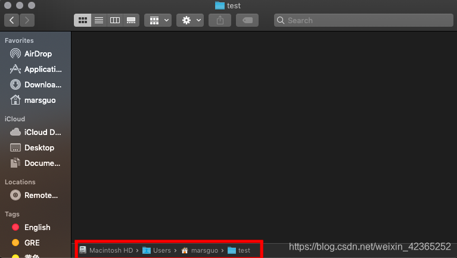Switch to icon view
The height and width of the screenshot is (258, 457).
(x=82, y=20)
